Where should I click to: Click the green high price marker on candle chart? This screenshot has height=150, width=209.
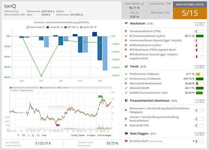[100, 96]
